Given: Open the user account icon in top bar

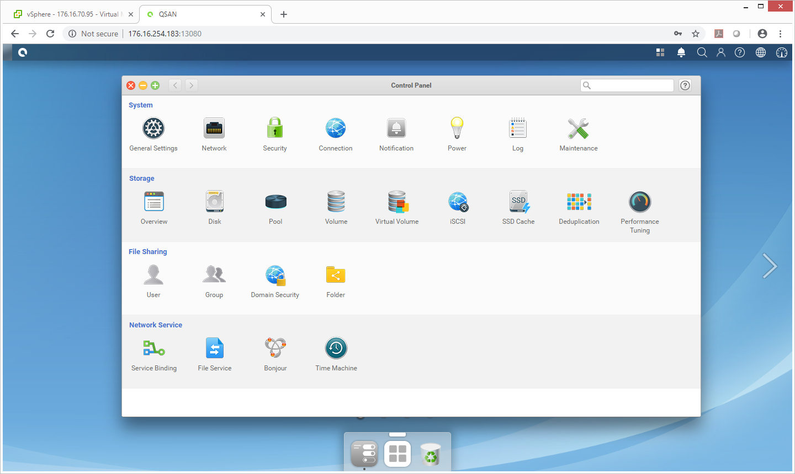Looking at the screenshot, I should 721,52.
